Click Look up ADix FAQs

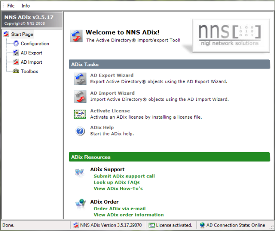coord(117,182)
